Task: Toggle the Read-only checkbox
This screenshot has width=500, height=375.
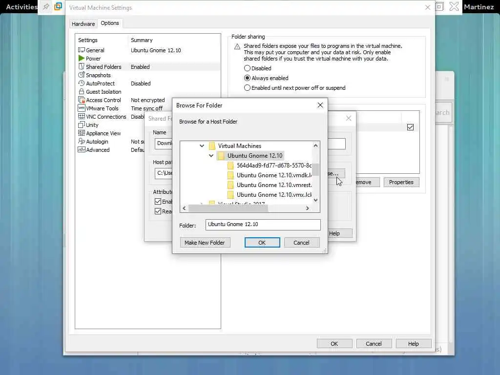Action: click(158, 211)
